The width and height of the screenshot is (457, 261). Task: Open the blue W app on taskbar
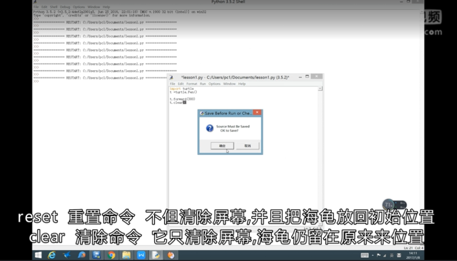tap(141, 255)
